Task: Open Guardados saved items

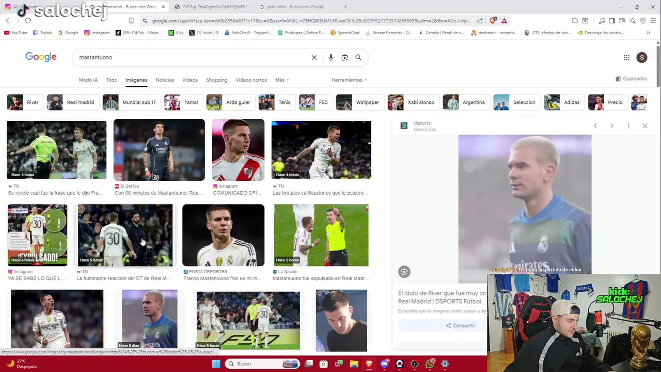Action: pyautogui.click(x=631, y=79)
